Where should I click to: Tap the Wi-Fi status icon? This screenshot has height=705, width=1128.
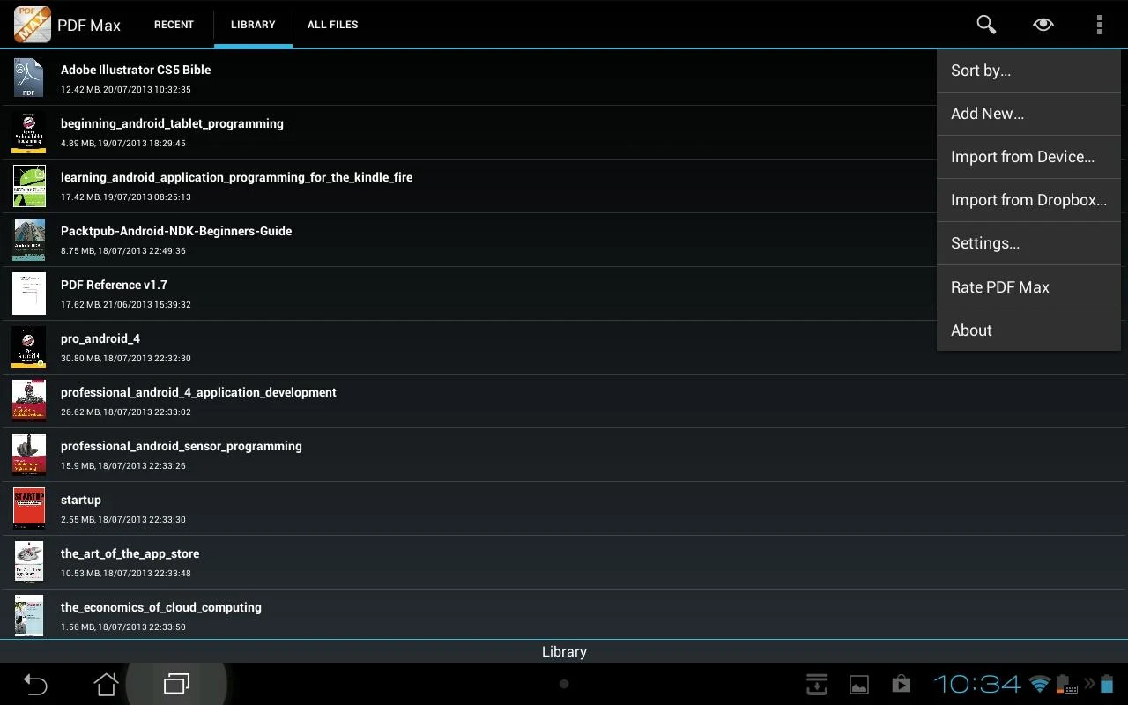click(1040, 683)
